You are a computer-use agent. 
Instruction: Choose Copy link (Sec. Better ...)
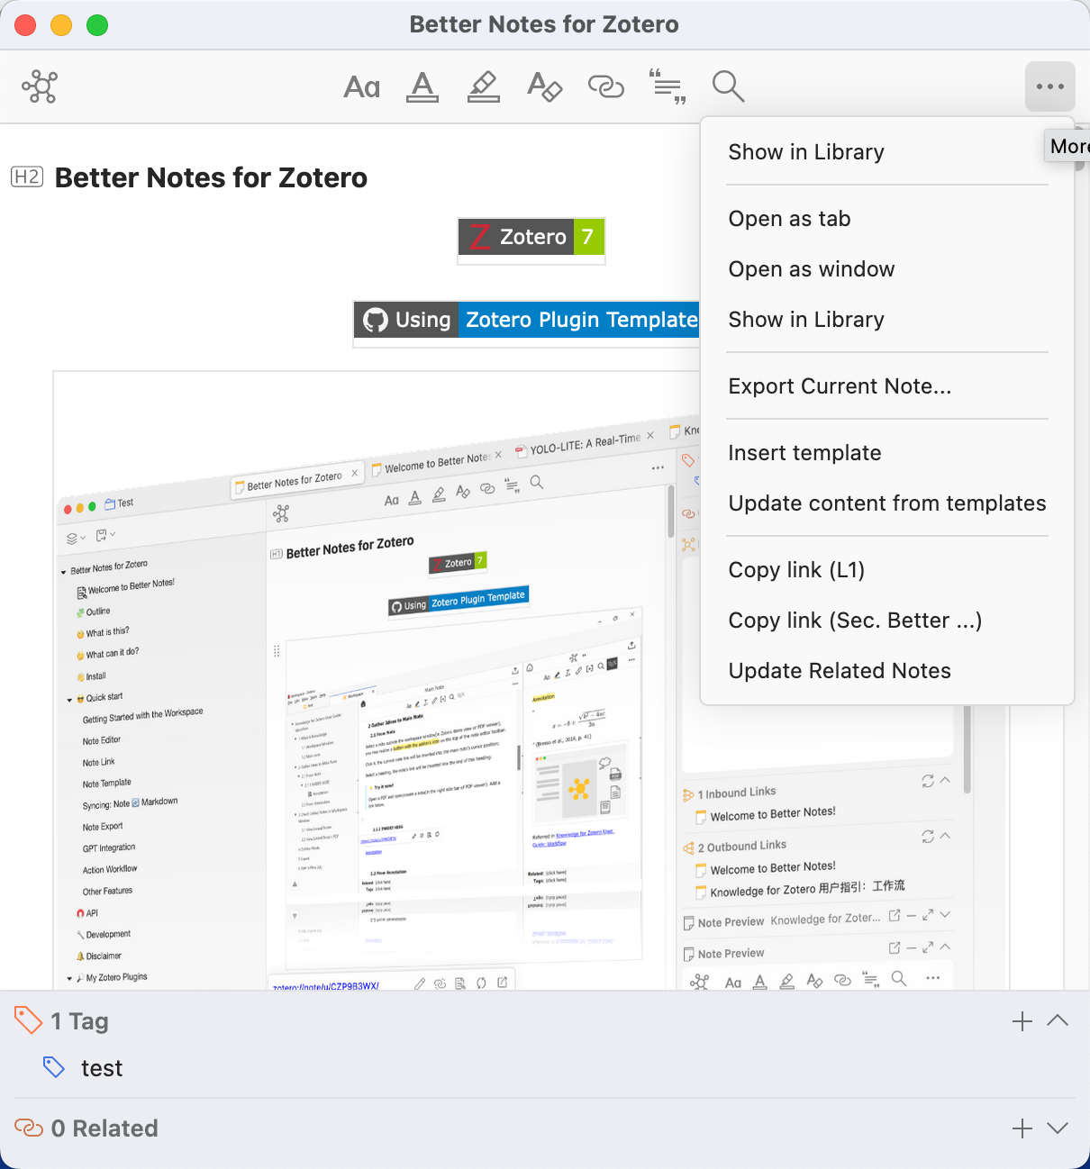[x=887, y=621]
